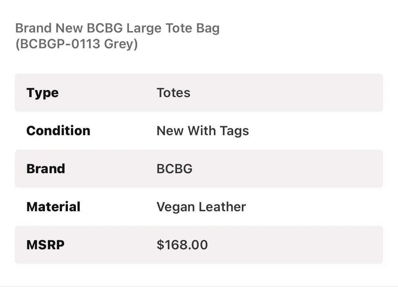Click the divider line below the table
The width and height of the screenshot is (398, 287).
[x=199, y=286]
